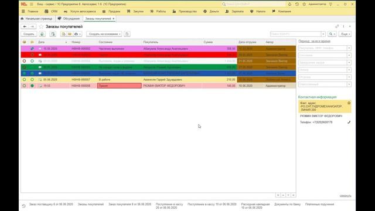
Task: Click the notifications bell icon
Action: point(289,4)
